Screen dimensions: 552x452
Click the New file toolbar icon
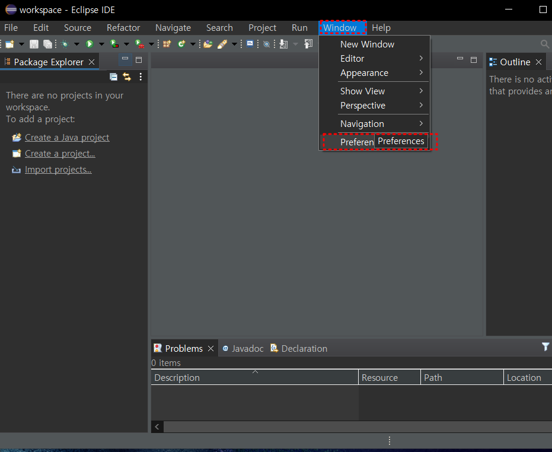coord(10,44)
